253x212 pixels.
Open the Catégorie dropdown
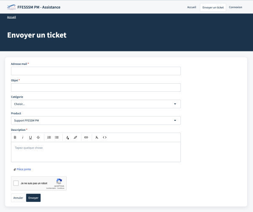pyautogui.click(x=96, y=104)
